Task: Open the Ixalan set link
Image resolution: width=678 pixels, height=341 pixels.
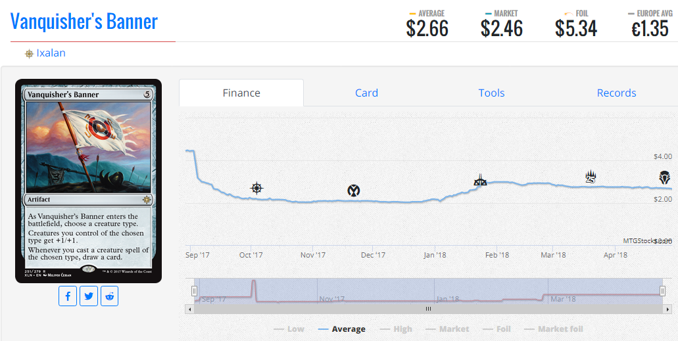Action: point(51,53)
